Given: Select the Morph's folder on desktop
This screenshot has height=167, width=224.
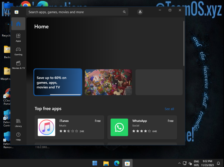Looking at the screenshot, I should pos(6,74).
